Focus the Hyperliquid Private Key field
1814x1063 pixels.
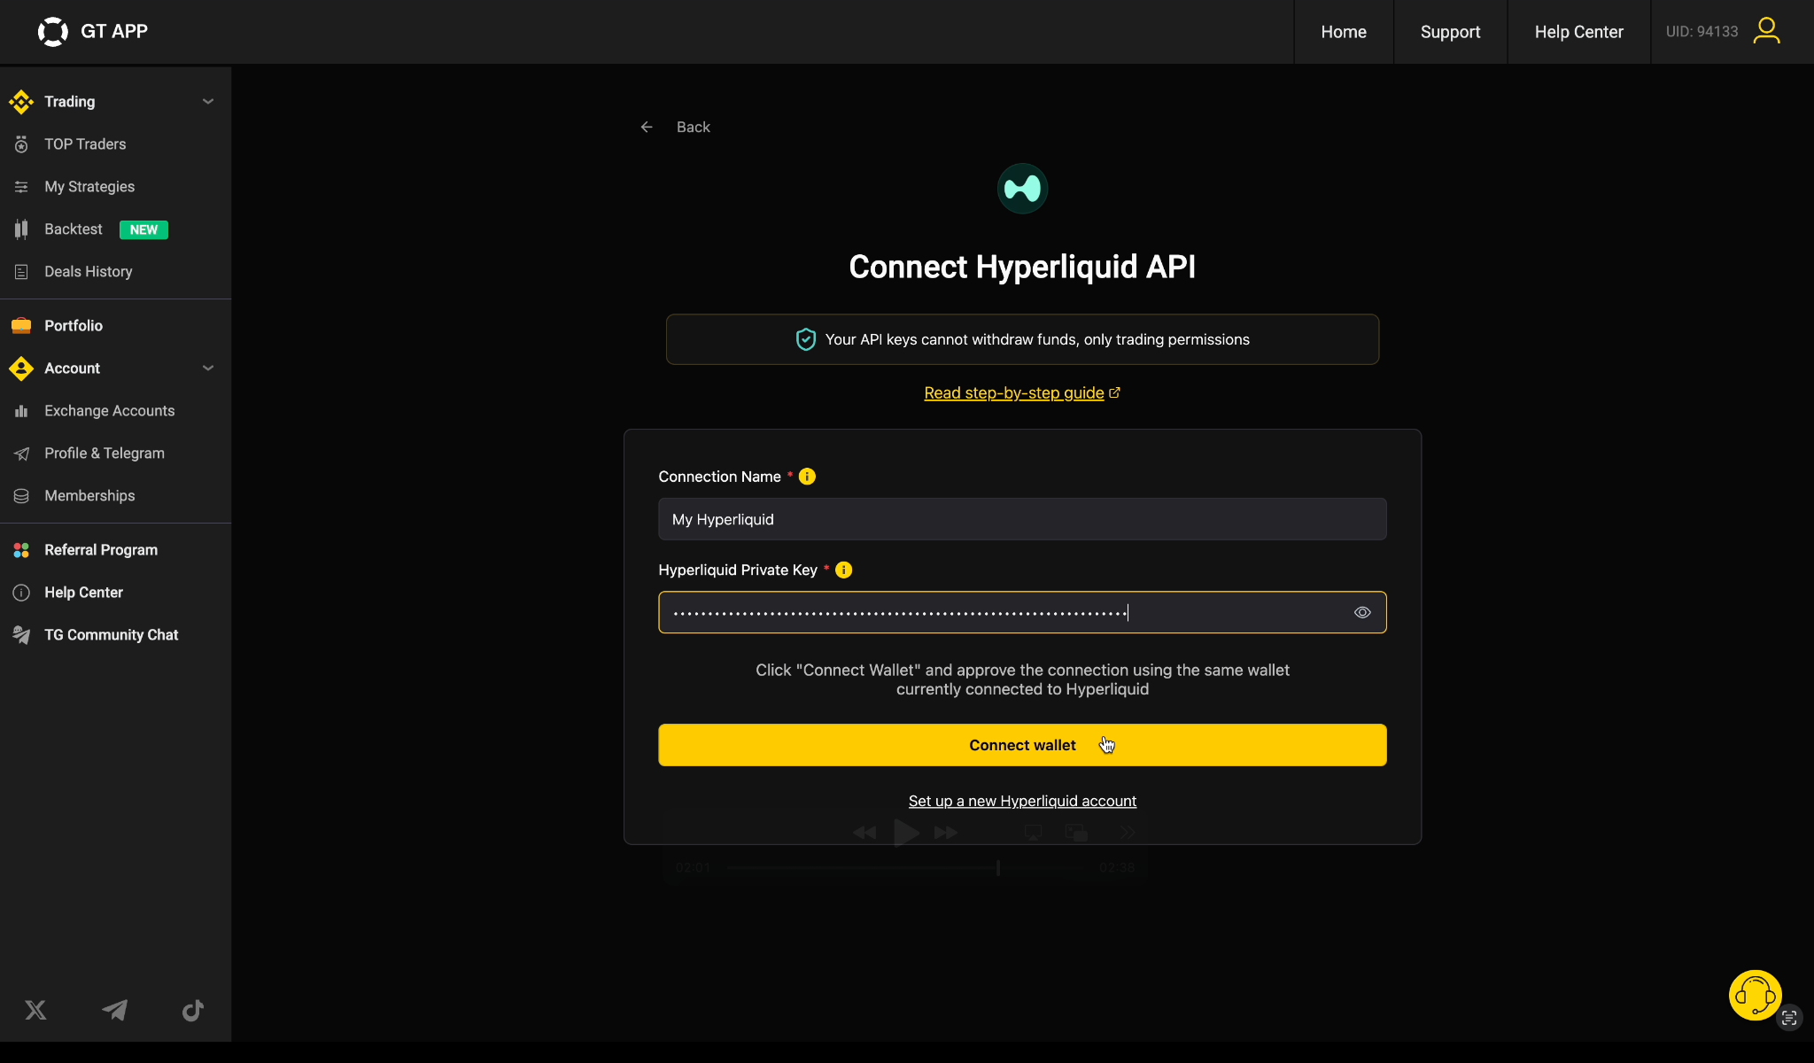click(x=1022, y=612)
